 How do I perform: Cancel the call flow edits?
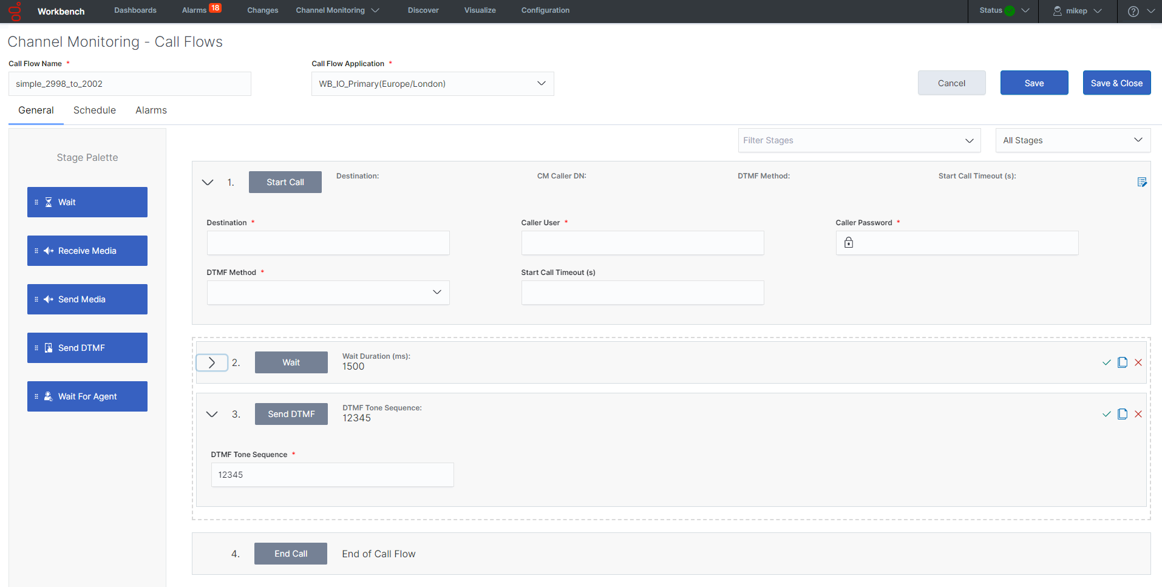951,83
